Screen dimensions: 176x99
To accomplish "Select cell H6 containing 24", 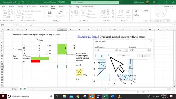I will 71,45.
